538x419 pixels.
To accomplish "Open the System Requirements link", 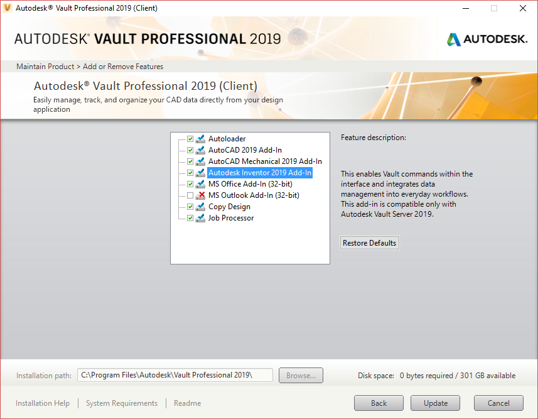I will tap(122, 403).
